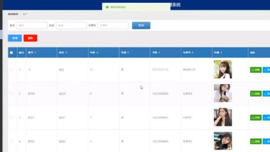270x152 pixels.
Task: Open 详情 details for 账号7 row
Action: (256, 118)
